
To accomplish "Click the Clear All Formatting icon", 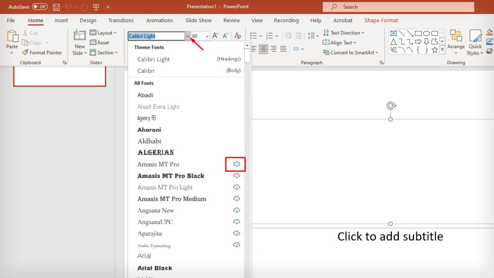I will [x=237, y=35].
